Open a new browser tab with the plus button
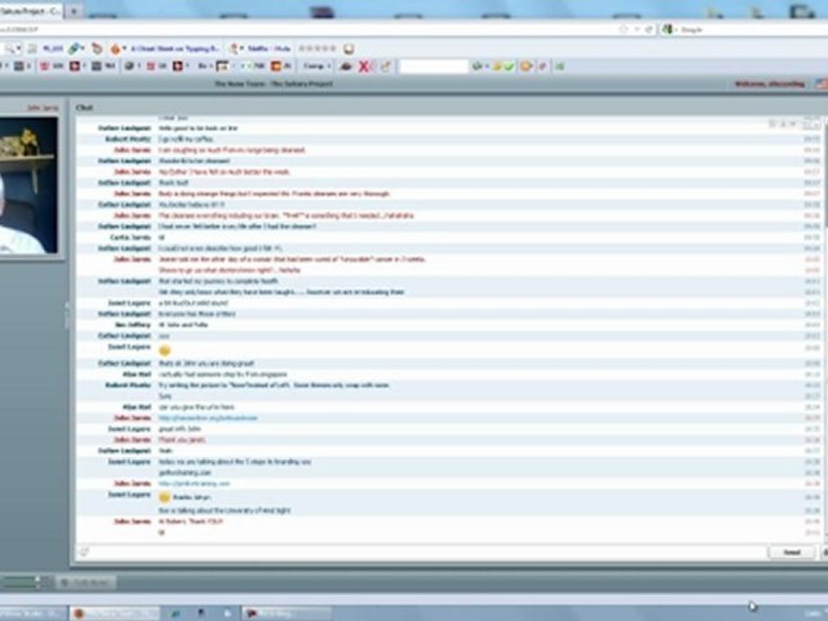828x621 pixels. 74,11
